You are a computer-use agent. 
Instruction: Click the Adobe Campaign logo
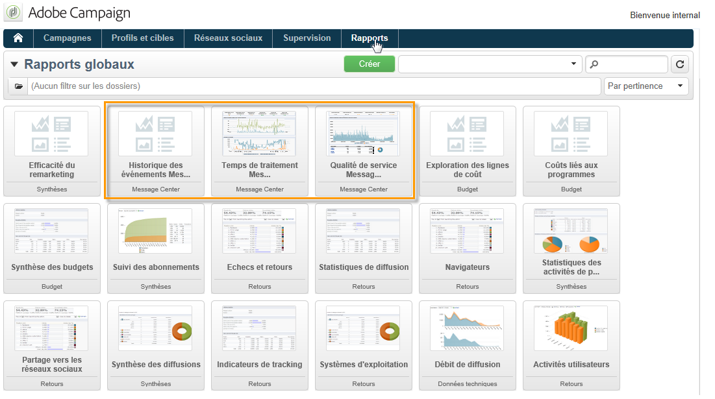click(x=13, y=12)
